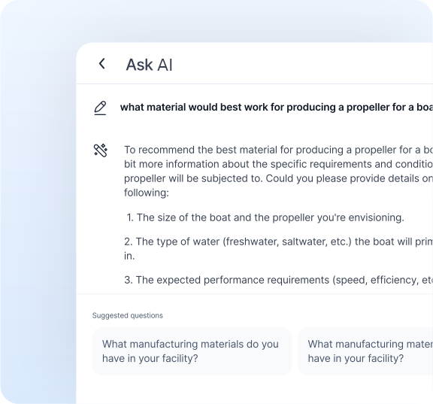Click the 'To recommend the best material' line

pos(278,150)
